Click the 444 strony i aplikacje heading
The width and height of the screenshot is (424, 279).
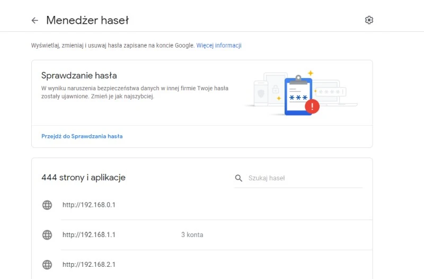(x=83, y=178)
